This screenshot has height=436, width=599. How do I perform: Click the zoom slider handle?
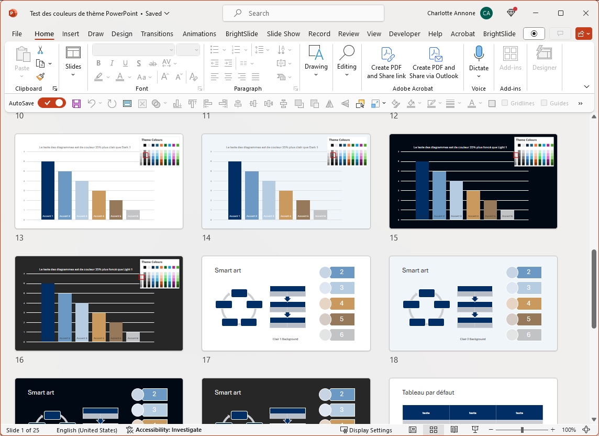point(522,430)
